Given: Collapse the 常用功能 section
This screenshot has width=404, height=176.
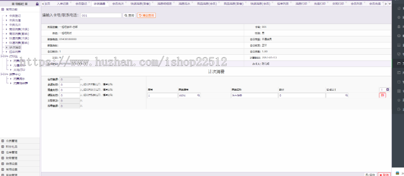Looking at the screenshot, I should (3, 9).
